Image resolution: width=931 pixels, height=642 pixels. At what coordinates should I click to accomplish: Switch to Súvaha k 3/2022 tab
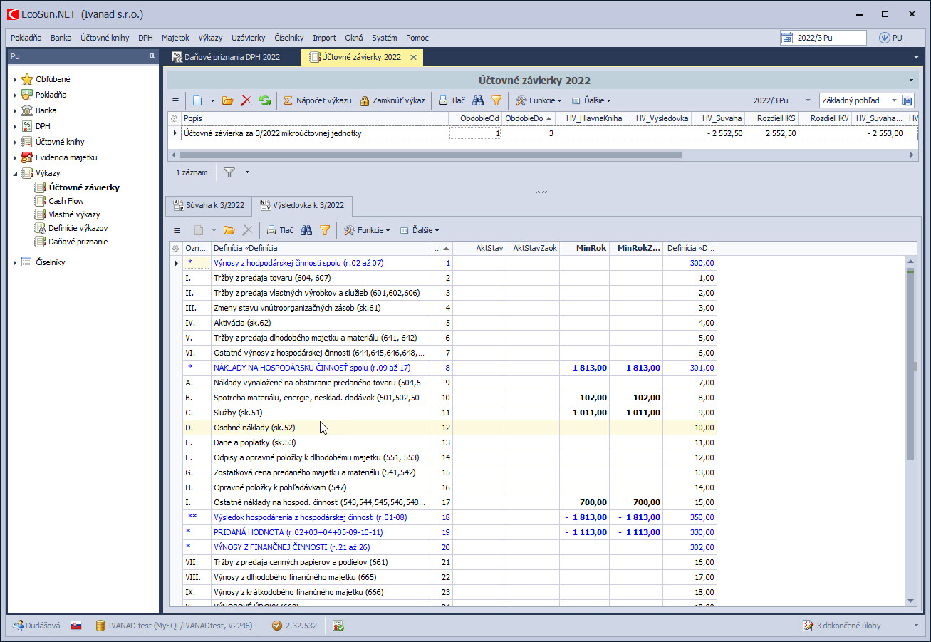pyautogui.click(x=208, y=205)
